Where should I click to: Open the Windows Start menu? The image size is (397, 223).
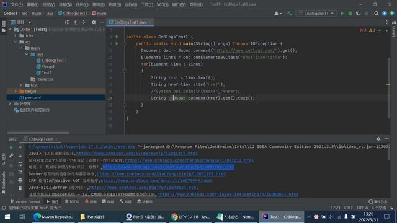pos(7,217)
